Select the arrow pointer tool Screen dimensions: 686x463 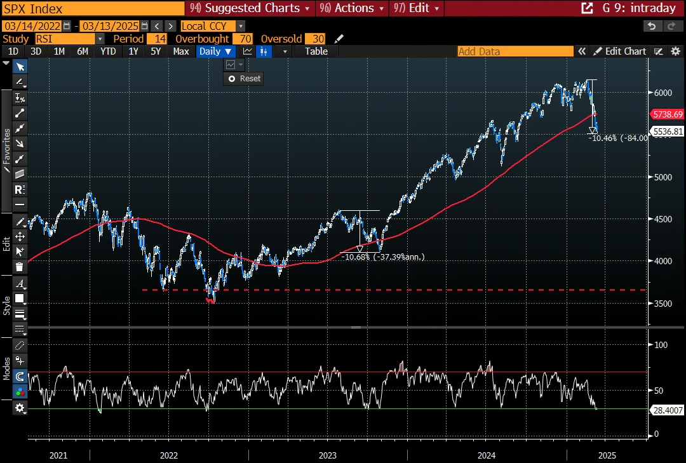pos(20,67)
